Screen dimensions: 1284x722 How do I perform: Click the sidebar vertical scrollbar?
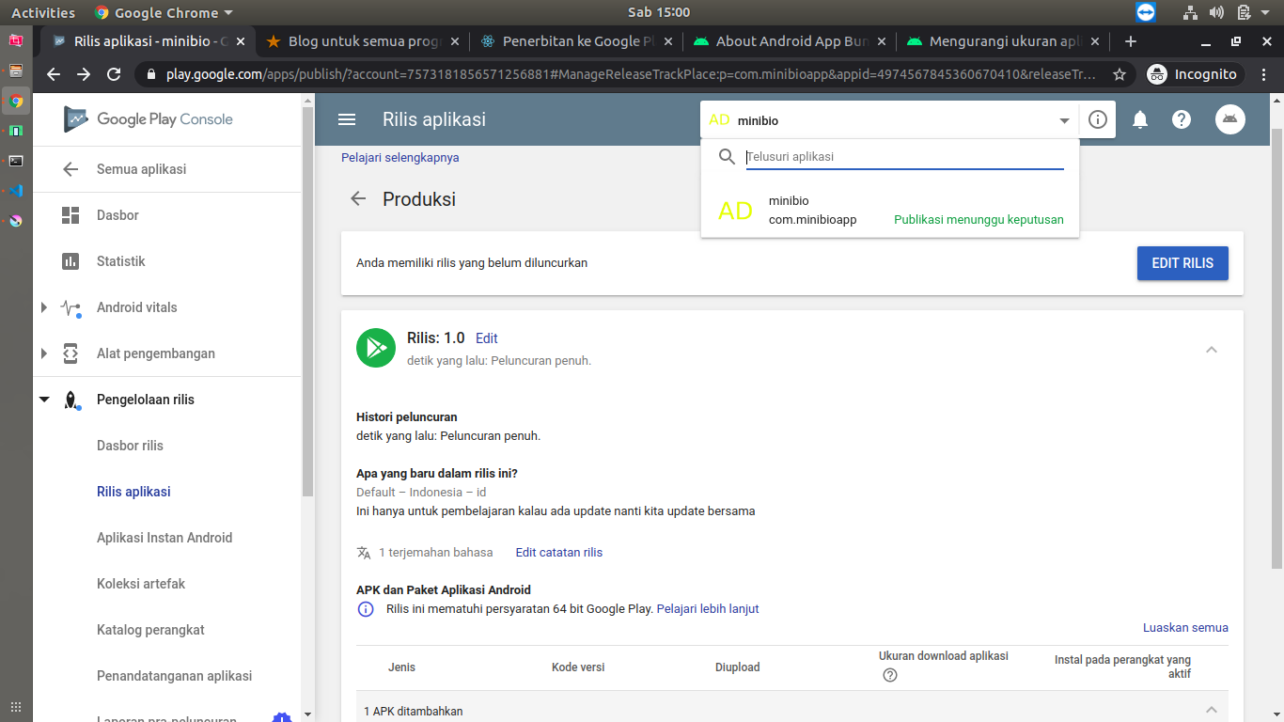point(307,301)
